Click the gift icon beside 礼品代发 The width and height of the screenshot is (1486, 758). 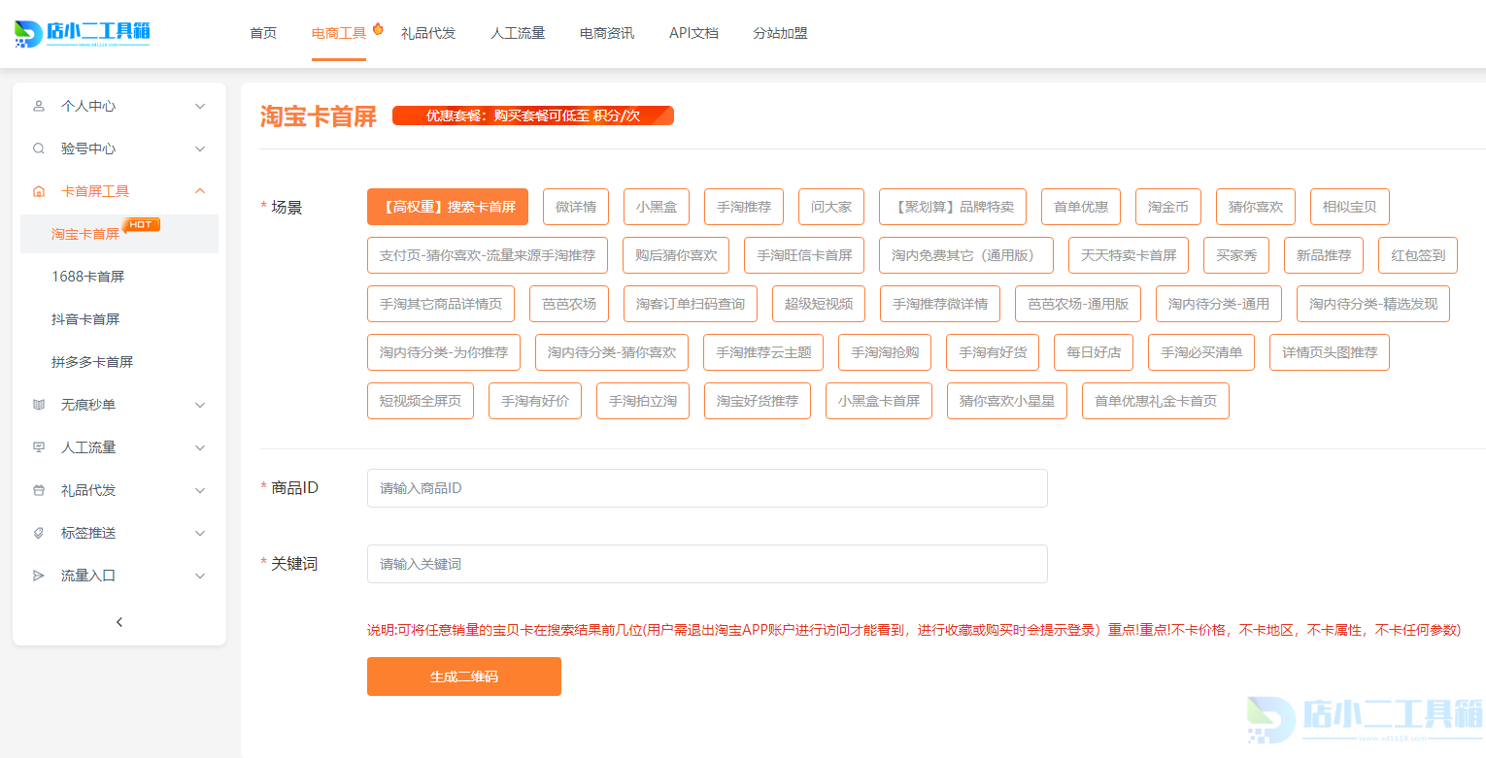click(39, 490)
